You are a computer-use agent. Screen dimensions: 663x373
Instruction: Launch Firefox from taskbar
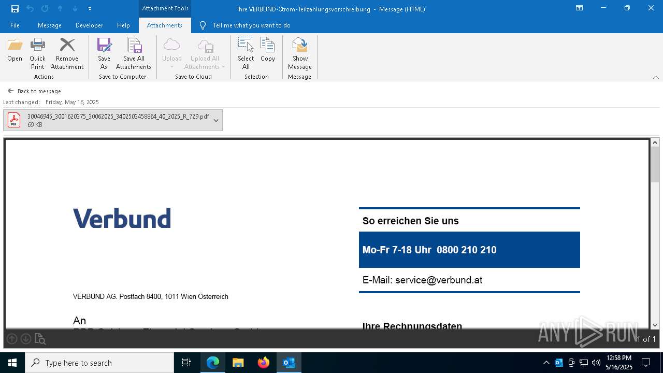pos(264,363)
